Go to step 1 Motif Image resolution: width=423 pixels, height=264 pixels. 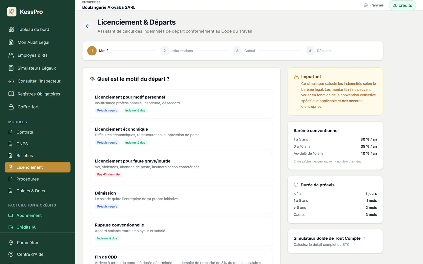click(x=98, y=51)
